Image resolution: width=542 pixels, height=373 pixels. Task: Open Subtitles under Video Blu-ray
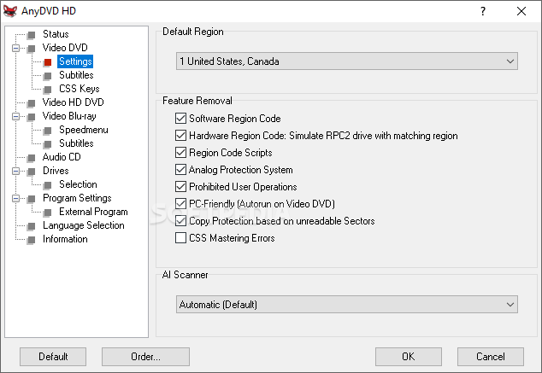pyautogui.click(x=76, y=143)
